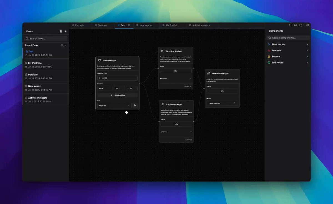Open the flow dated Jul 15, 2025

point(46,76)
